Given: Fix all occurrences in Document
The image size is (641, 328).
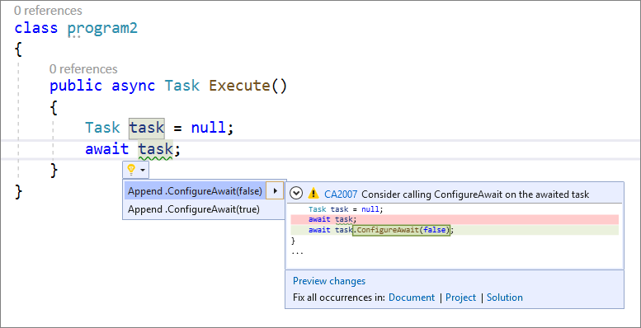Looking at the screenshot, I should (x=412, y=298).
